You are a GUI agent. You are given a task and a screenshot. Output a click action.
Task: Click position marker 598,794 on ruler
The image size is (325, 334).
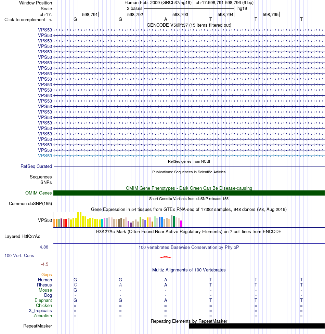coord(225,14)
